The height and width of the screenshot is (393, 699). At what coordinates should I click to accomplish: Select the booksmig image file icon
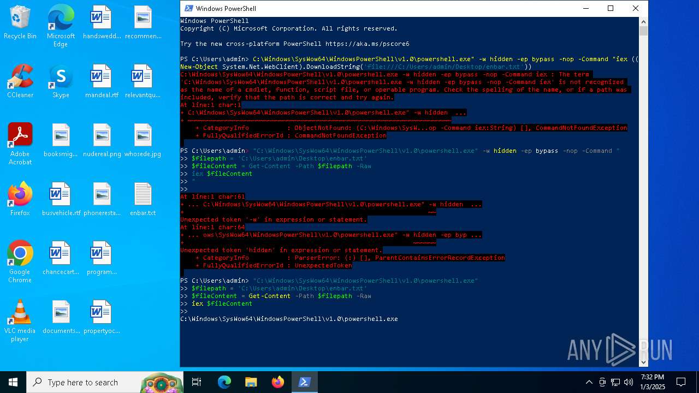[x=61, y=141]
